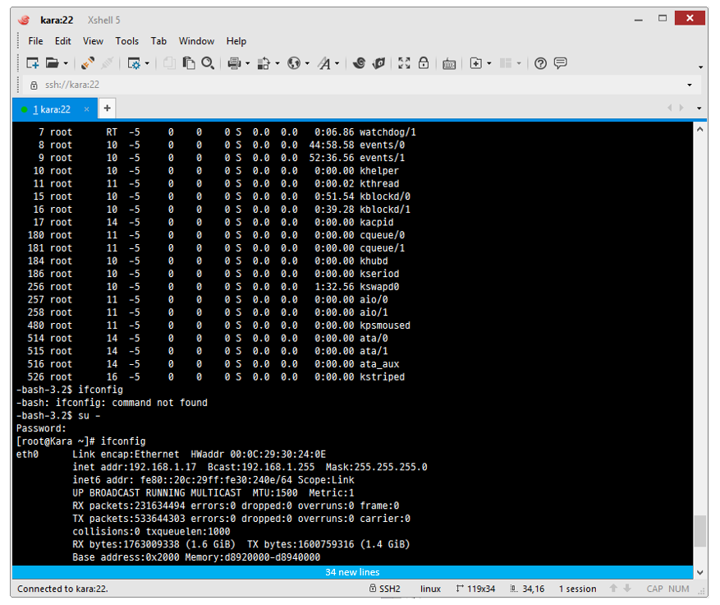Click the Paste clipboard icon
720x605 pixels.
click(x=189, y=63)
